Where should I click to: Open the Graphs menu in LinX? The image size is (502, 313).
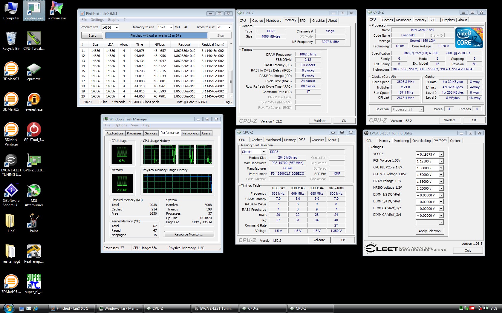pyautogui.click(x=113, y=20)
